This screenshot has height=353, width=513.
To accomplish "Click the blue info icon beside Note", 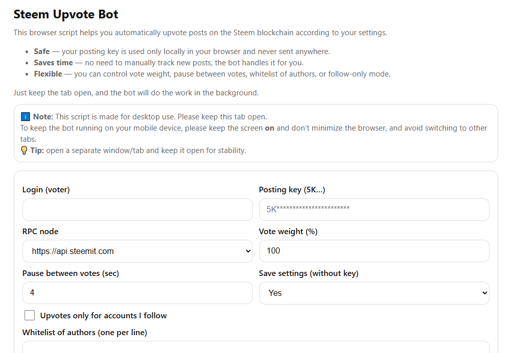I will click(x=26, y=117).
